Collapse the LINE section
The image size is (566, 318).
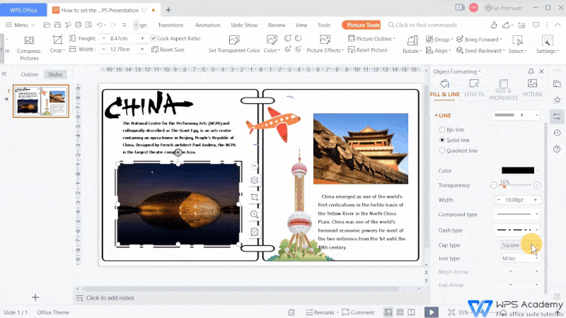coord(436,115)
